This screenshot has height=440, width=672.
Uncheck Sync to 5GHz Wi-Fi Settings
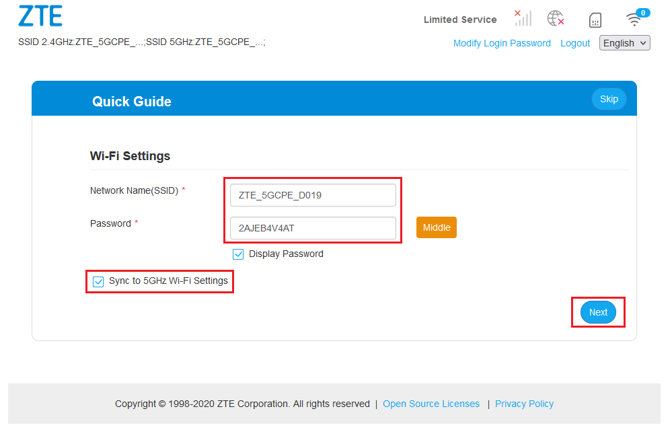coord(99,281)
